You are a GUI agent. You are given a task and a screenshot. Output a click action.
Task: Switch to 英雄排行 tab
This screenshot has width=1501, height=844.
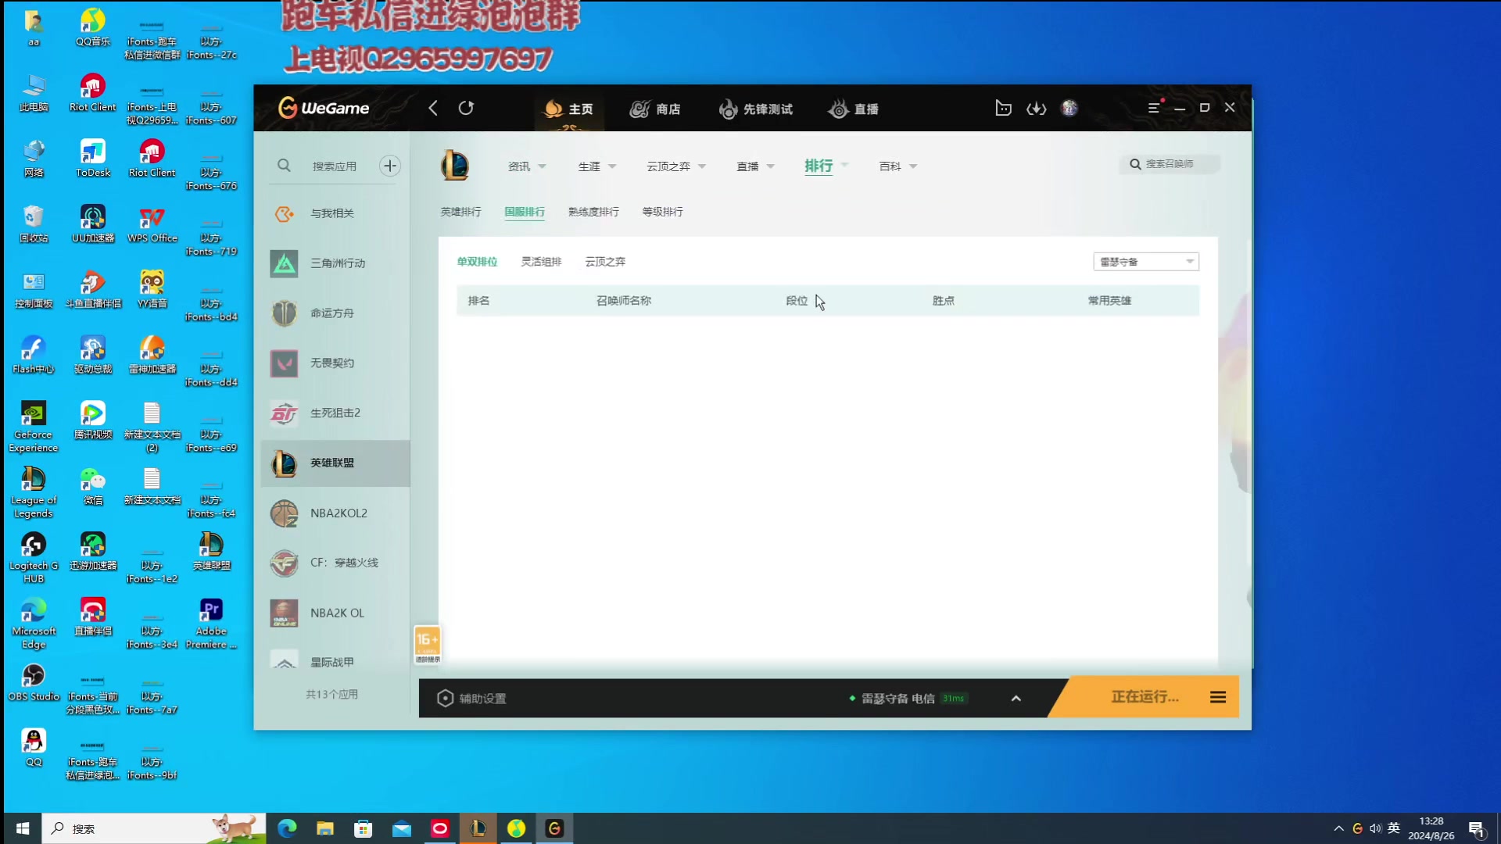point(460,212)
